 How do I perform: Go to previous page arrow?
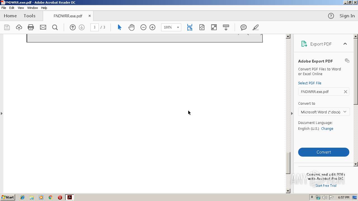click(73, 27)
